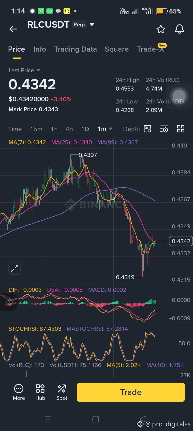Open the Trade-X tab
The height and width of the screenshot is (431, 193).
tap(150, 49)
